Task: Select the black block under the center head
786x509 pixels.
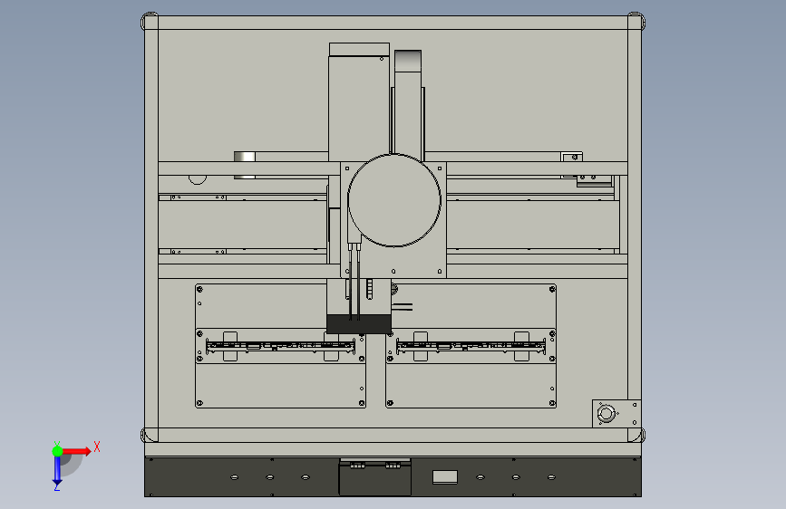Action: click(359, 324)
